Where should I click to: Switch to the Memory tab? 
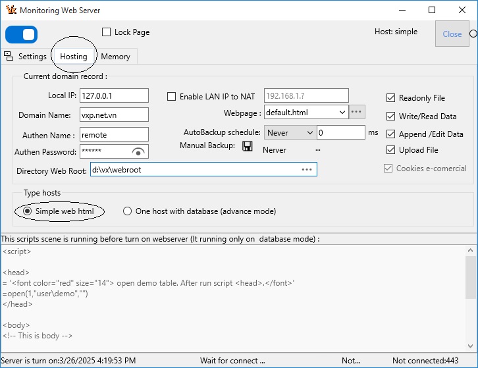tap(115, 57)
